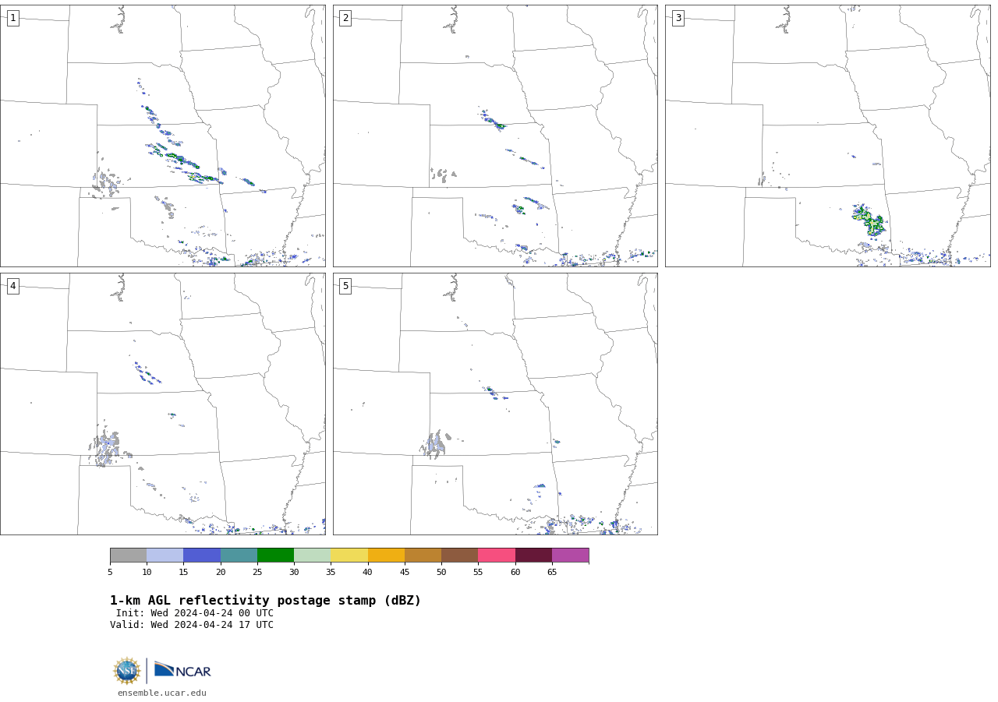The height and width of the screenshot is (702, 998).
Task: Click the light blue 10-15 dBZ swatch
Action: coord(165,555)
